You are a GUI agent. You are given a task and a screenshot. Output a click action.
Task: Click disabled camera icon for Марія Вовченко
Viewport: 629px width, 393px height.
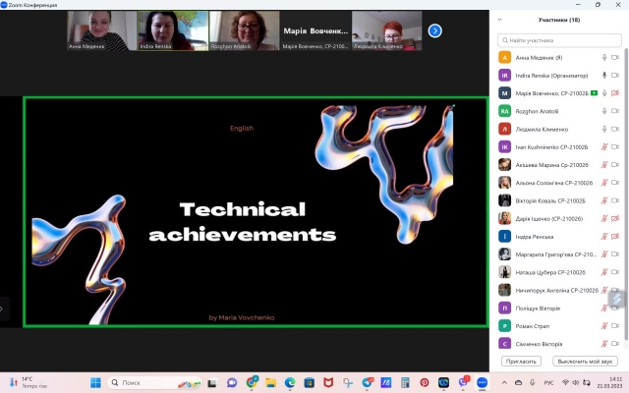(615, 93)
